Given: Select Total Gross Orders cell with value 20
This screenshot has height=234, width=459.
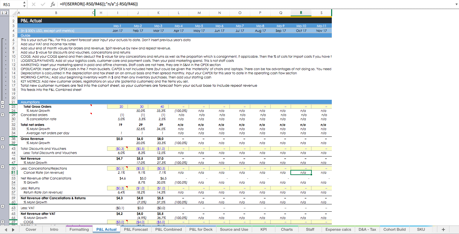Looking at the screenshot, I should pyautogui.click(x=117, y=106).
